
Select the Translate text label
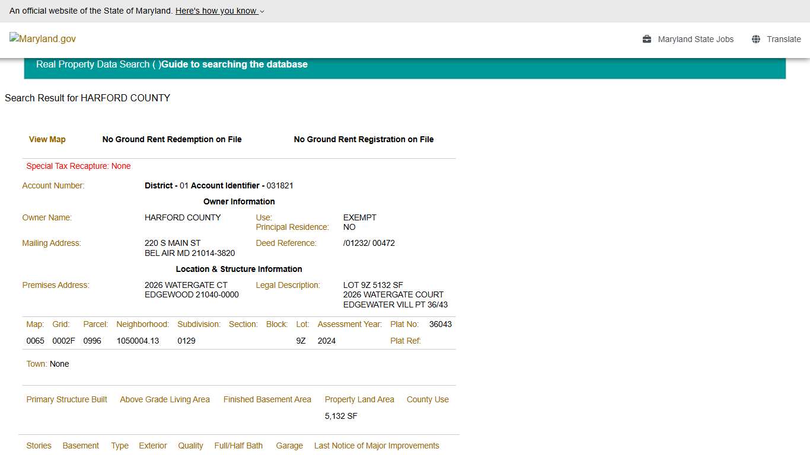783,39
